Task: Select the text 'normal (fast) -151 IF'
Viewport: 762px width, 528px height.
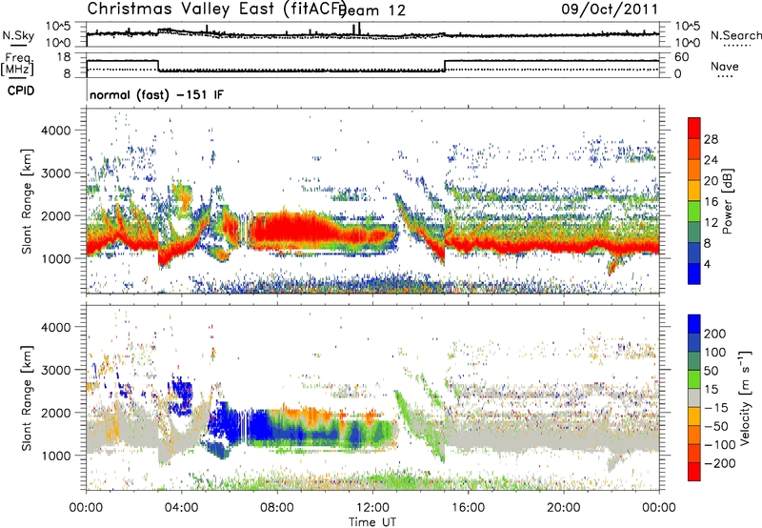Action: (156, 94)
